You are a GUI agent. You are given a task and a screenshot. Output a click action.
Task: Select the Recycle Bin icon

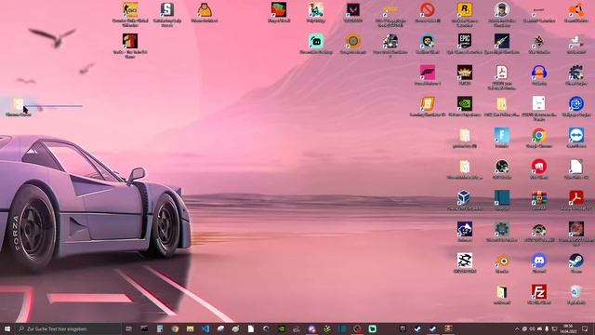[x=576, y=294]
